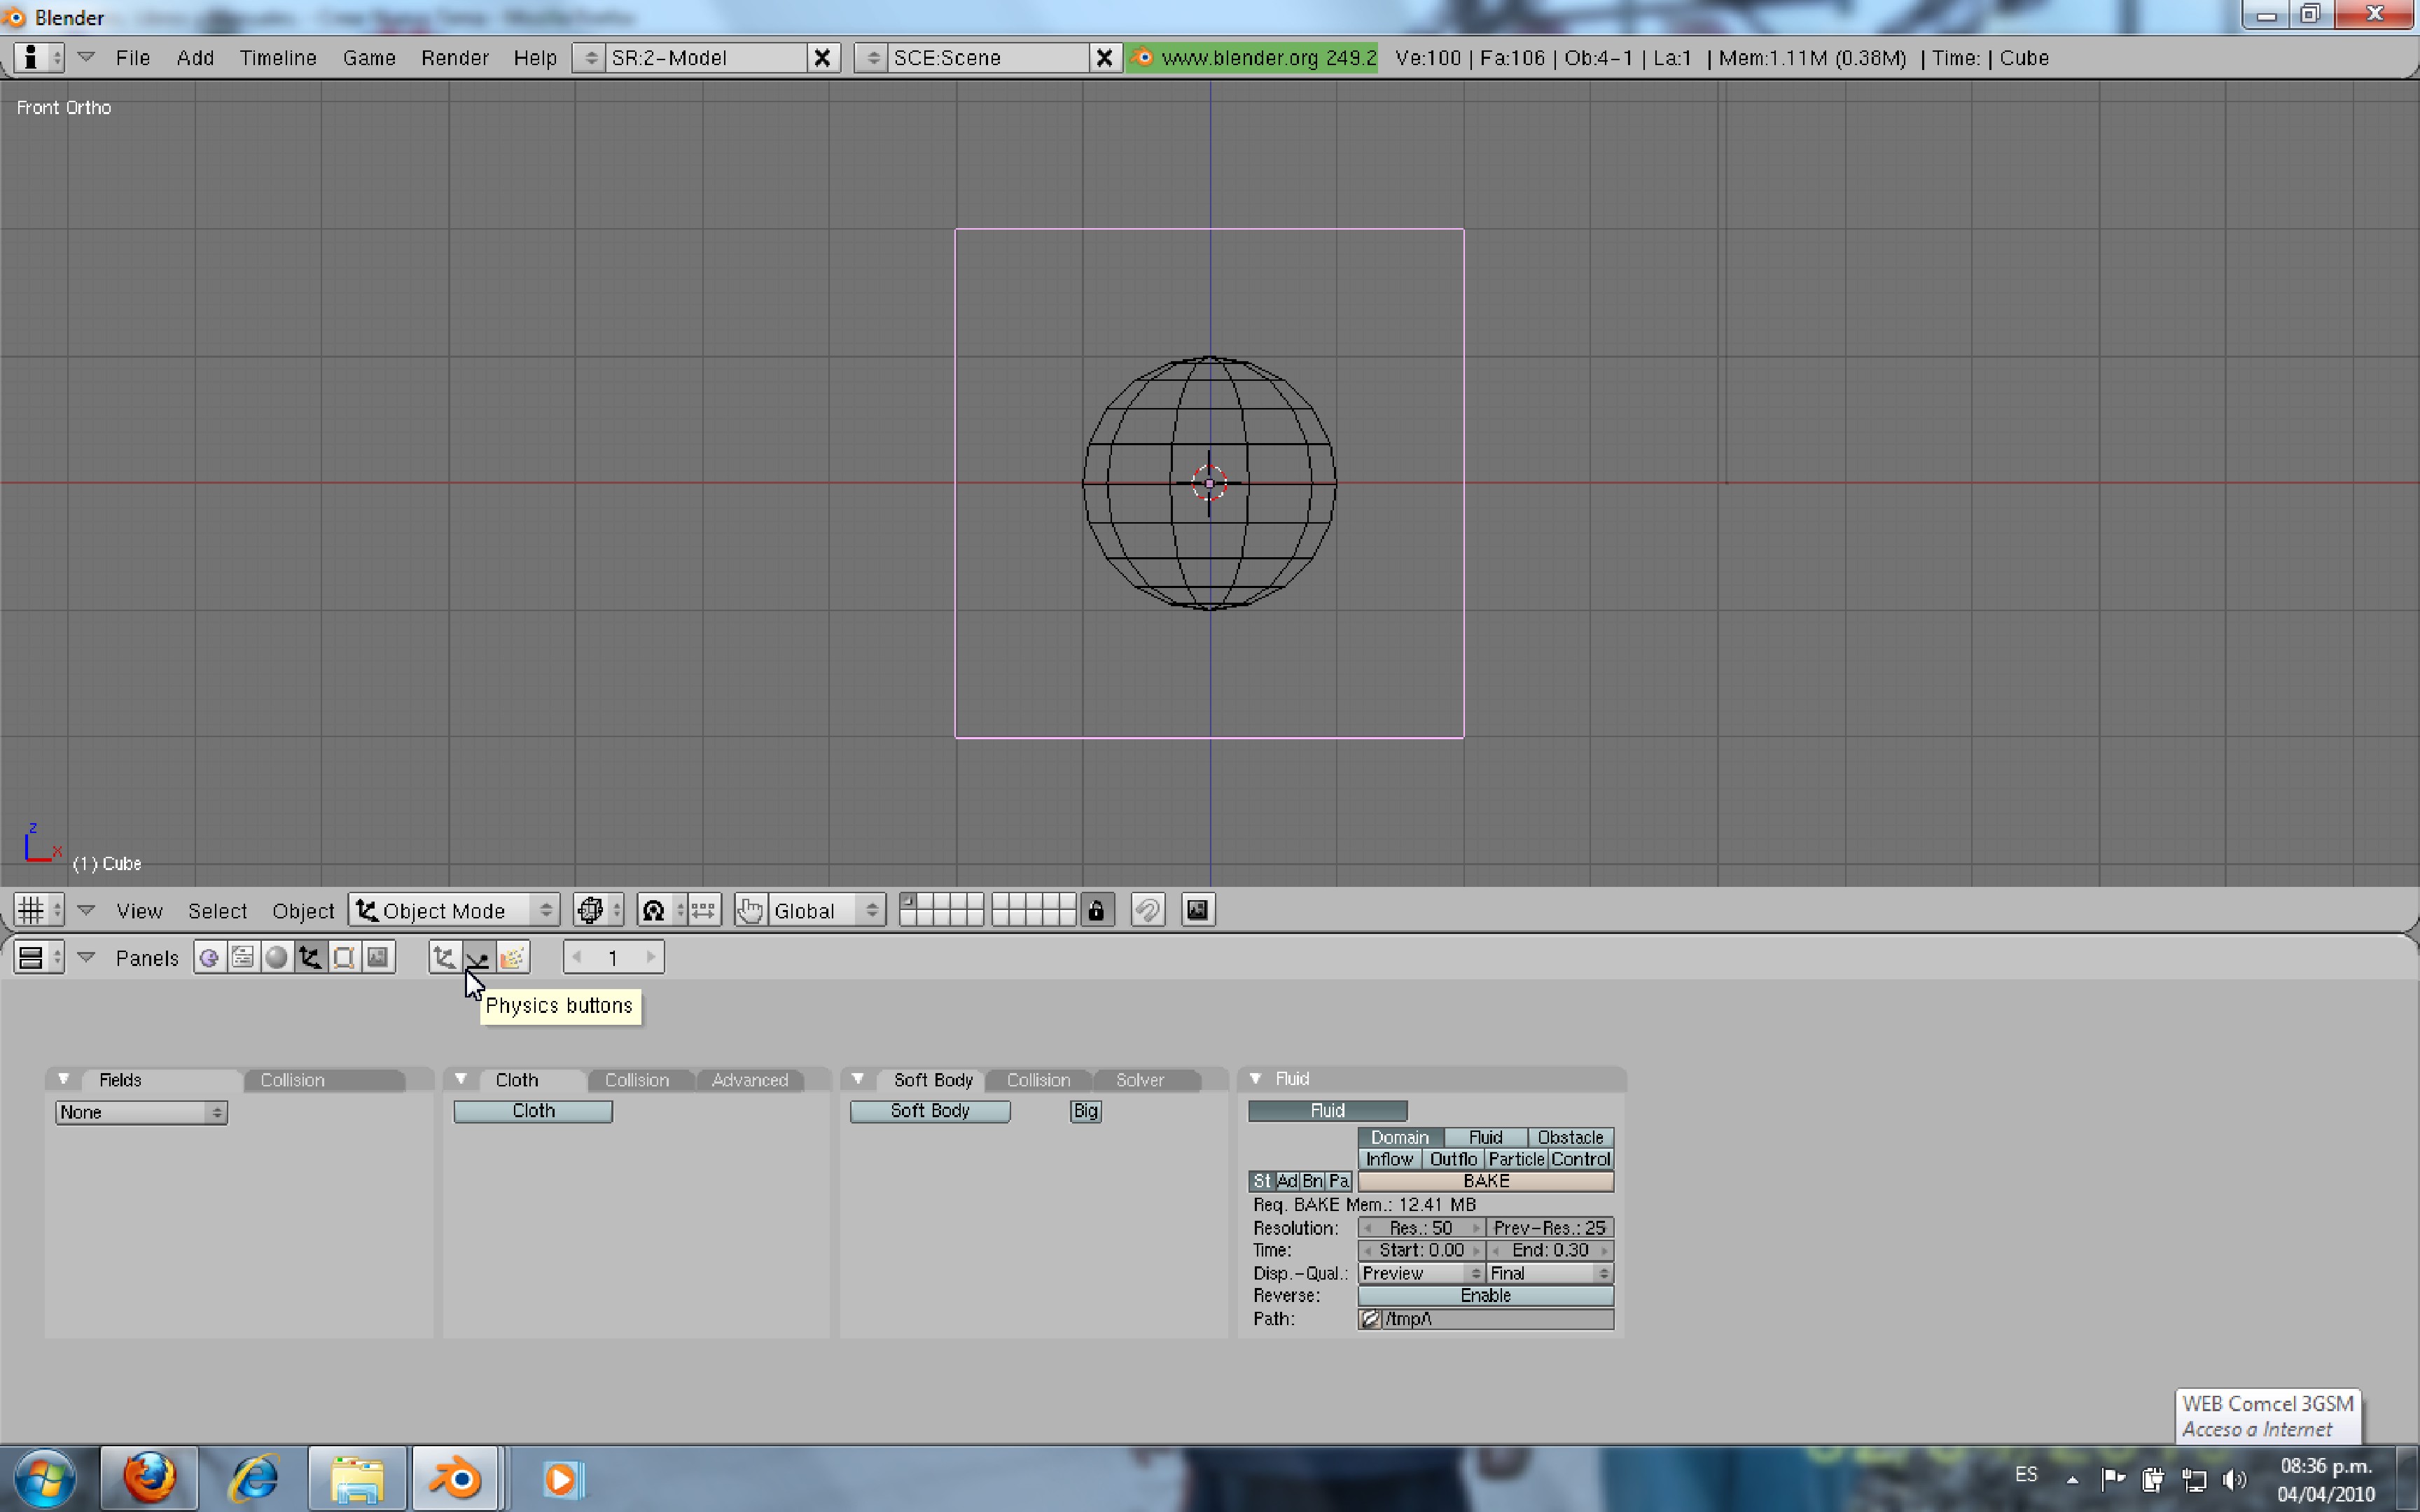Switch to the Soft Body Solver tab
Image resolution: width=2420 pixels, height=1512 pixels.
[1139, 1080]
